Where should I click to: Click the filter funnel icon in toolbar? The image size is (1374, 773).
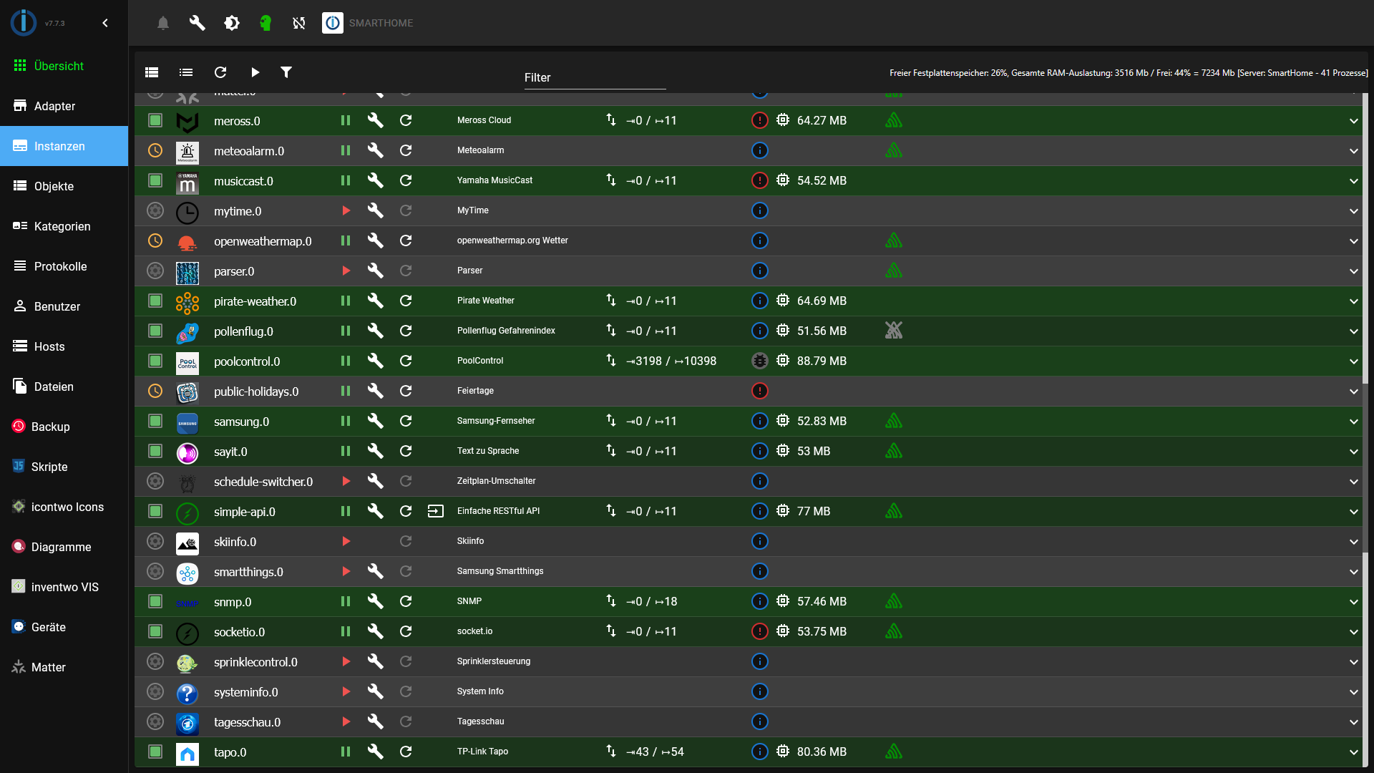click(x=286, y=72)
